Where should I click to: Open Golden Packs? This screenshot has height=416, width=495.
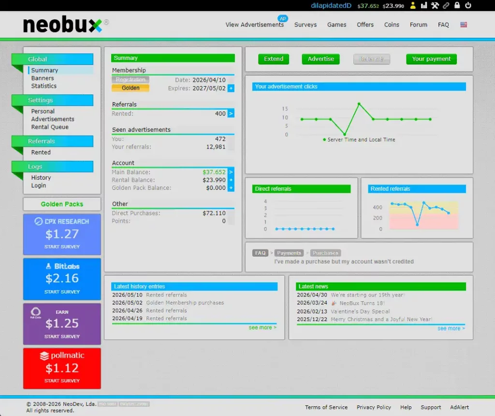[62, 204]
